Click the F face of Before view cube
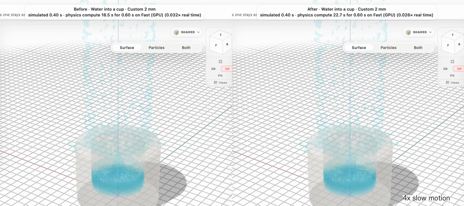 pos(216,45)
